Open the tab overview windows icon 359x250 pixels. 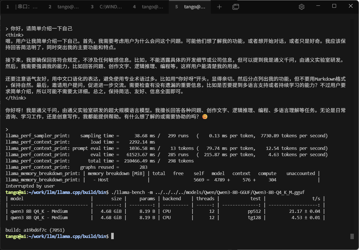(x=236, y=7)
